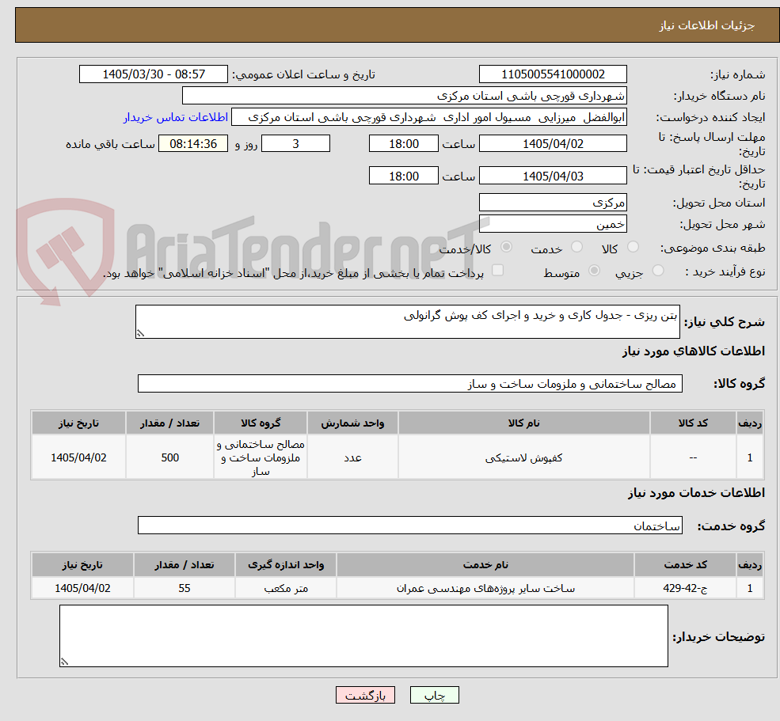Click the نام خدمت column header

click(x=485, y=564)
